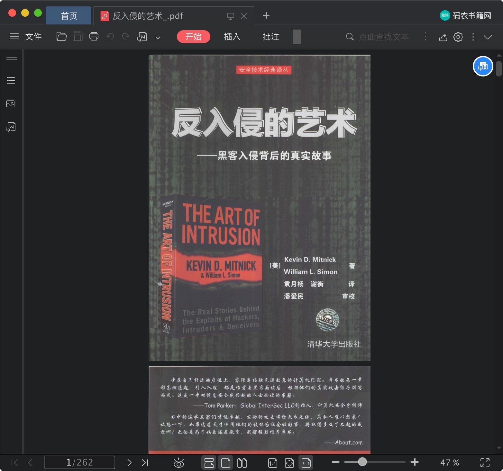This screenshot has height=471, width=503.
Task: Click the page number field 1/262
Action: click(80, 462)
